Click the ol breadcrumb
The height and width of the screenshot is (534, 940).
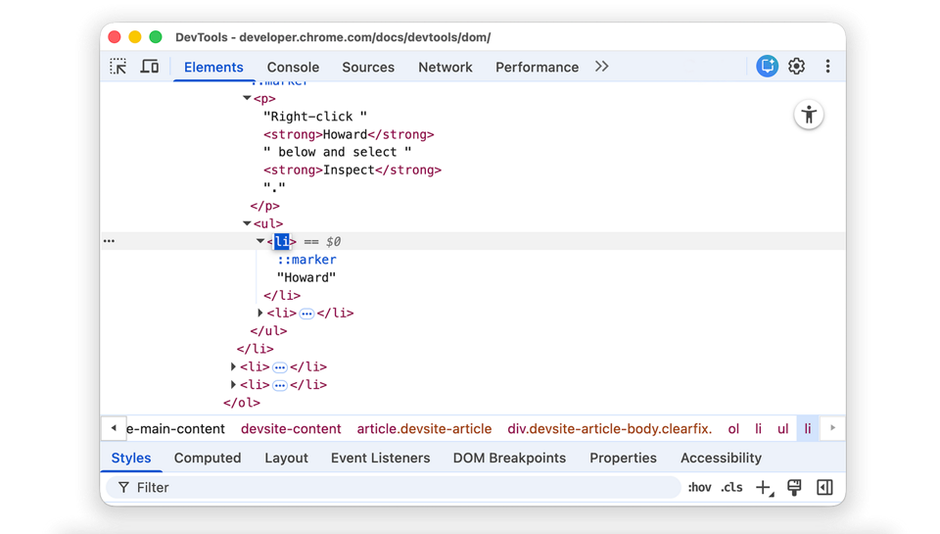coord(733,428)
